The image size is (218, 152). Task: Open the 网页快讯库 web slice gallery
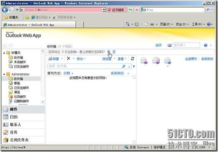pos(65,18)
